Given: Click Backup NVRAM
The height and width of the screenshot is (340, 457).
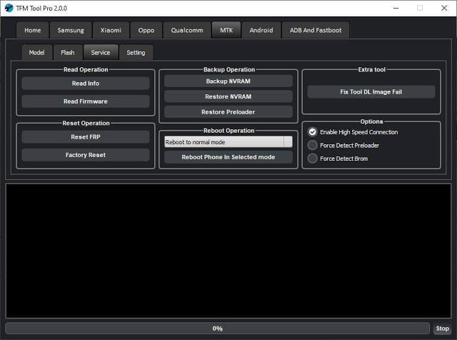Looking at the screenshot, I should point(228,81).
